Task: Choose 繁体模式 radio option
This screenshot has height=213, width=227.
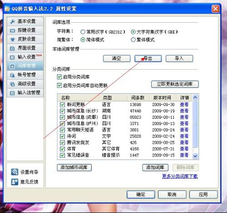Action: [133, 40]
